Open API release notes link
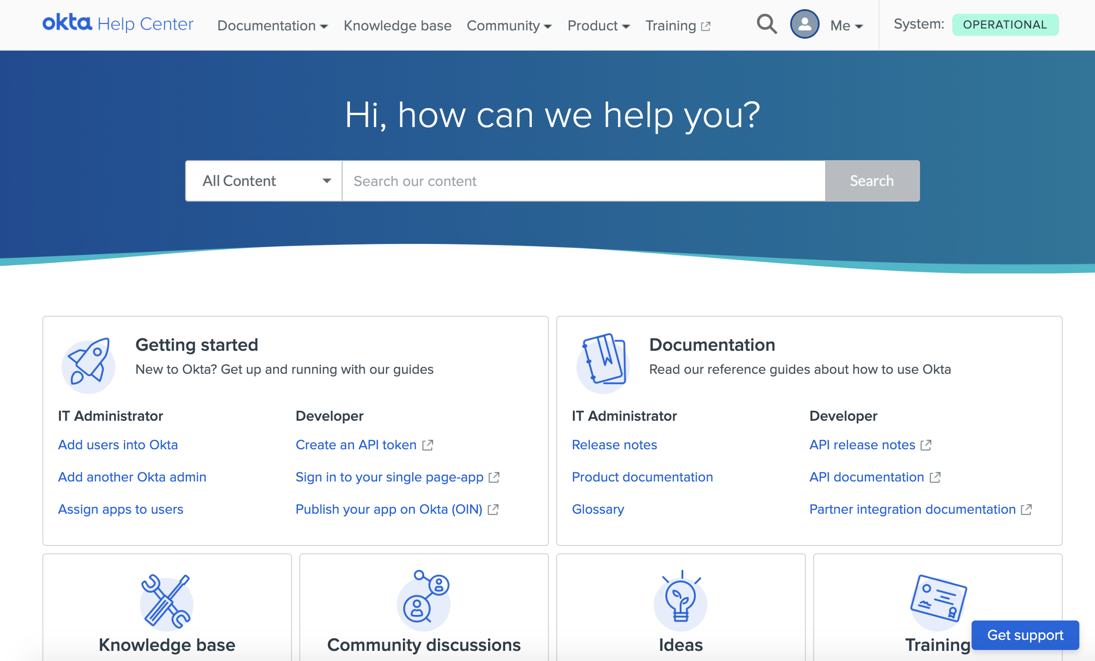The height and width of the screenshot is (661, 1095). [x=862, y=445]
